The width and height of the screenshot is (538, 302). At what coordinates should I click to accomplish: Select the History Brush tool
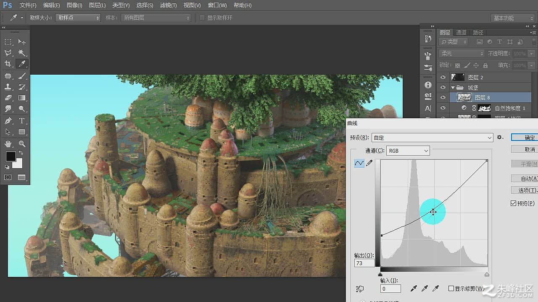pyautogui.click(x=22, y=87)
